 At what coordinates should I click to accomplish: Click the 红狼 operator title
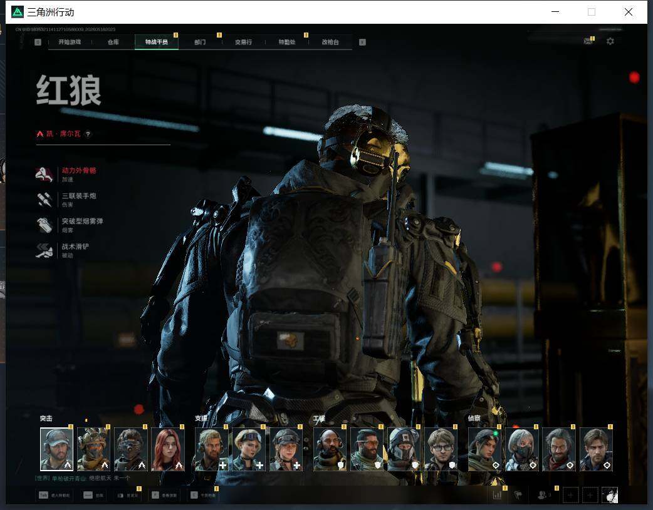pyautogui.click(x=69, y=90)
